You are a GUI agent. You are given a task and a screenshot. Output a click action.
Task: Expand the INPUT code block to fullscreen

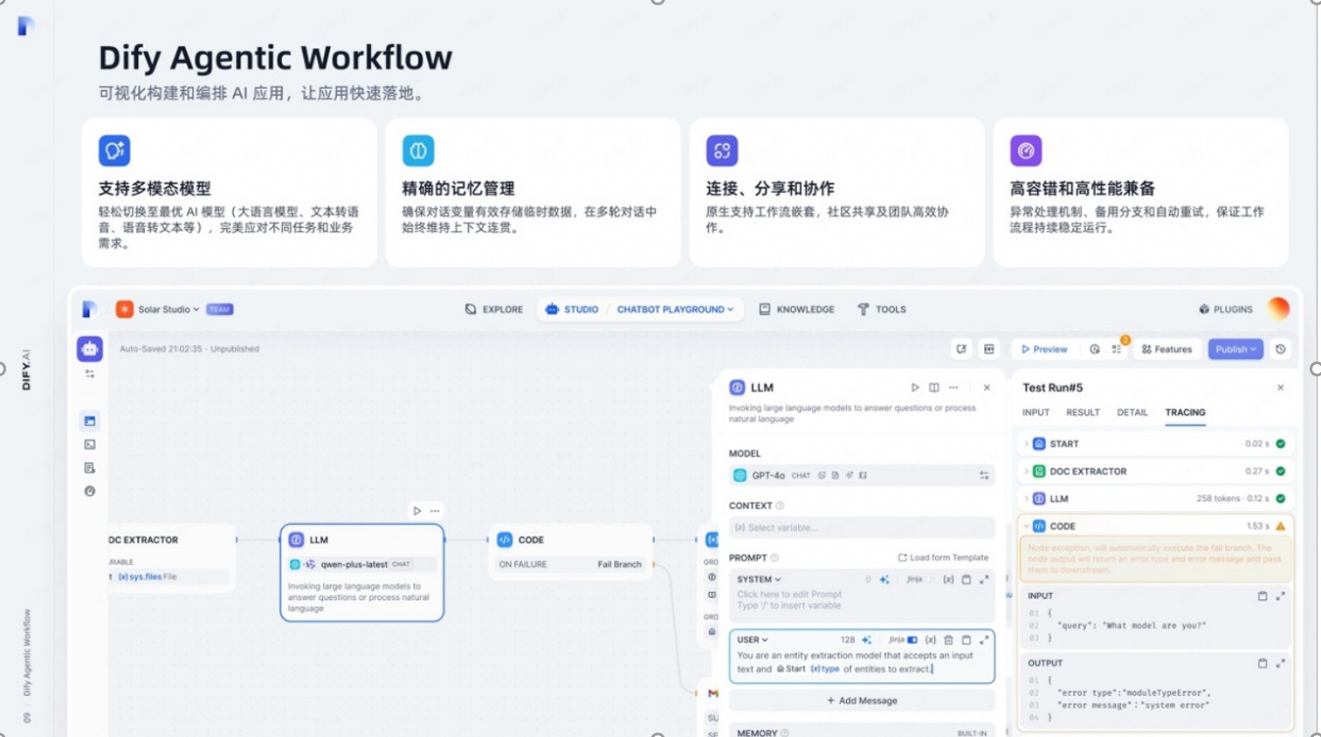point(1280,596)
